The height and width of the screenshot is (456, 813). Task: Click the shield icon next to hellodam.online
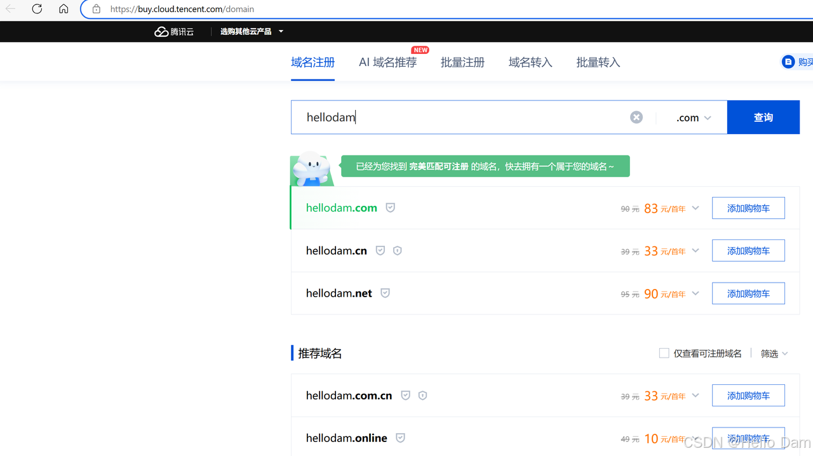(x=400, y=438)
